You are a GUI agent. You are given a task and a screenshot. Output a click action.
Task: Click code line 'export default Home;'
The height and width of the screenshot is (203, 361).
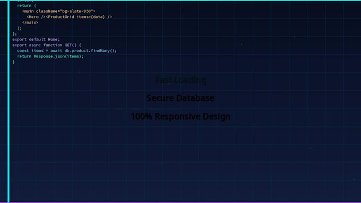pyautogui.click(x=36, y=39)
